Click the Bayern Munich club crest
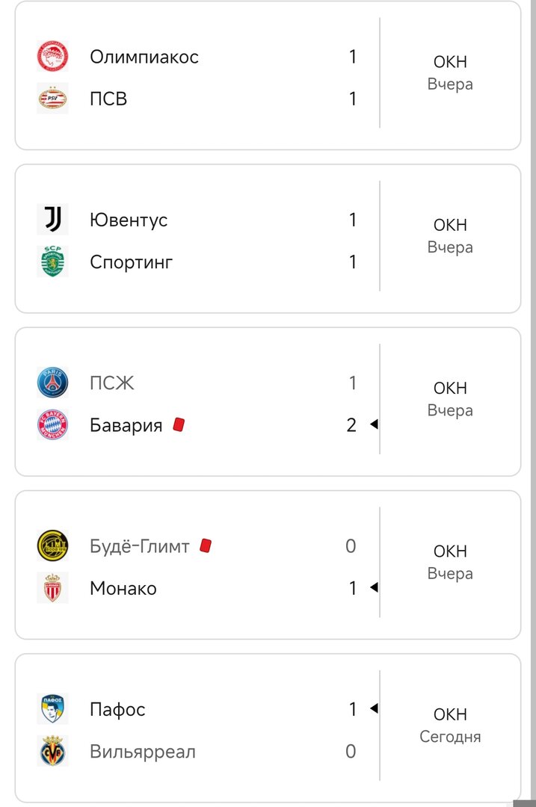This screenshot has width=536, height=807. [x=52, y=425]
